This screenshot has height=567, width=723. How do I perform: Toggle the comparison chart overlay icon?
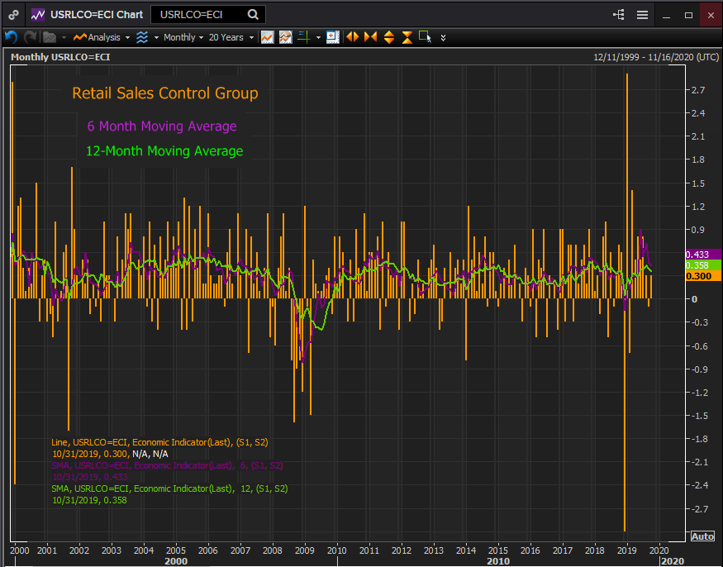285,37
